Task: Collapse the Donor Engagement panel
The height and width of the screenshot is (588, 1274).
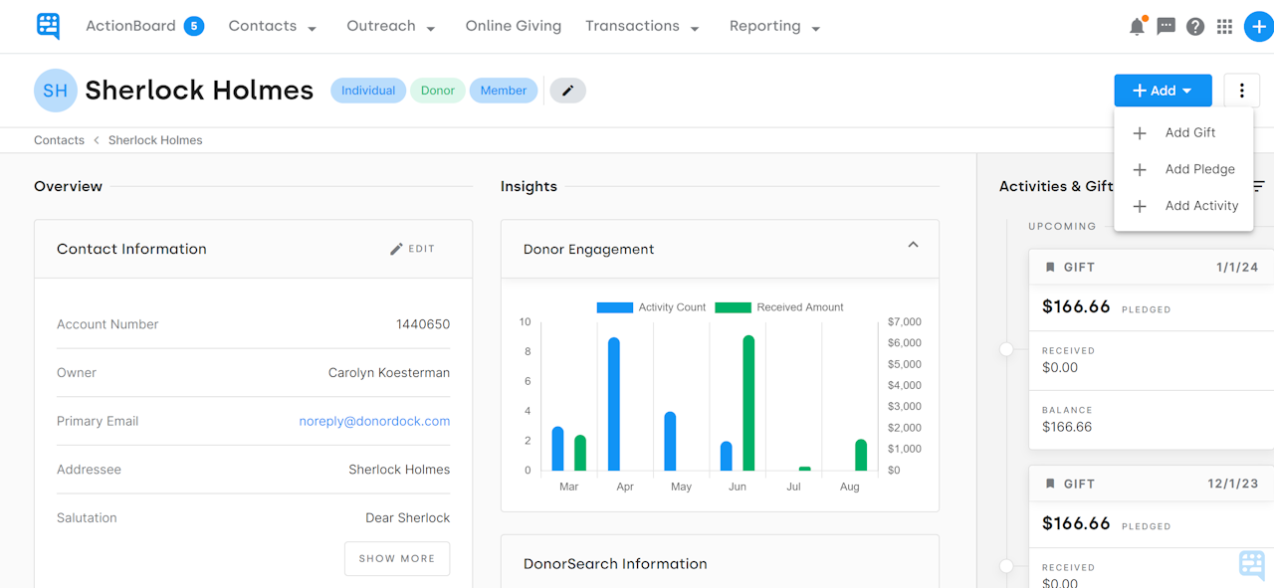Action: pyautogui.click(x=913, y=244)
